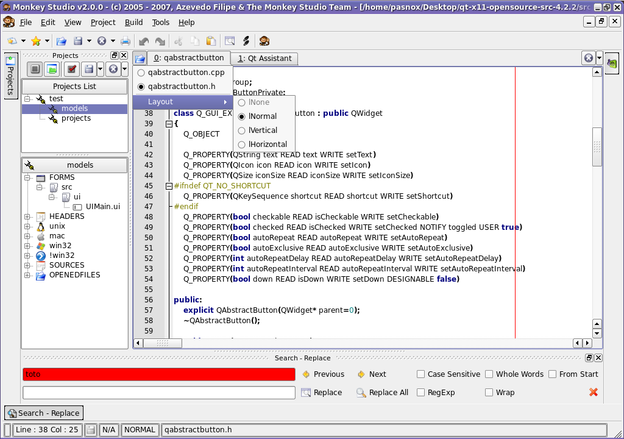The image size is (624, 439).
Task: Open the Build menu
Action: point(133,23)
